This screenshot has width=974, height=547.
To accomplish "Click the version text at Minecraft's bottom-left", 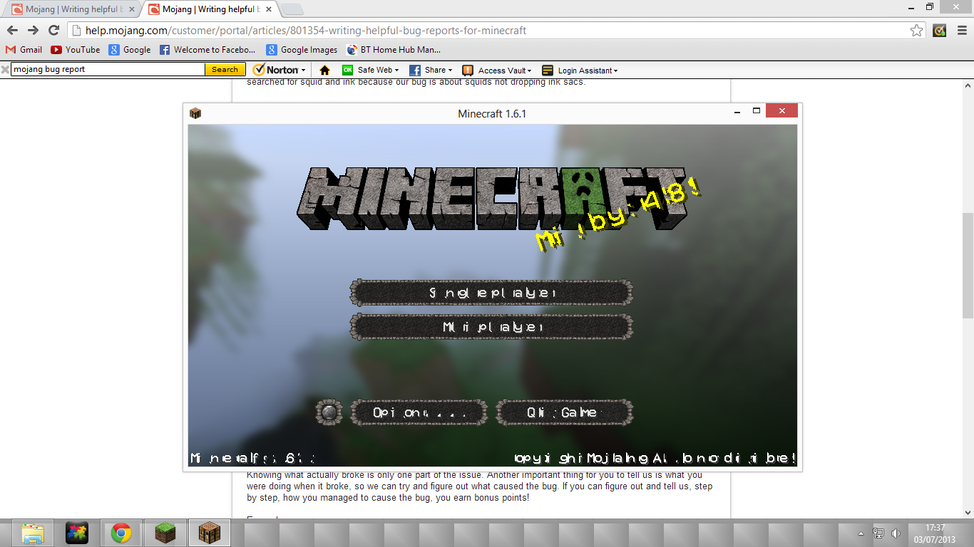I will tap(252, 458).
